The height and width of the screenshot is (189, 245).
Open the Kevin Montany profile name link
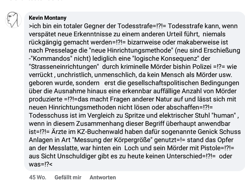(x=48, y=18)
